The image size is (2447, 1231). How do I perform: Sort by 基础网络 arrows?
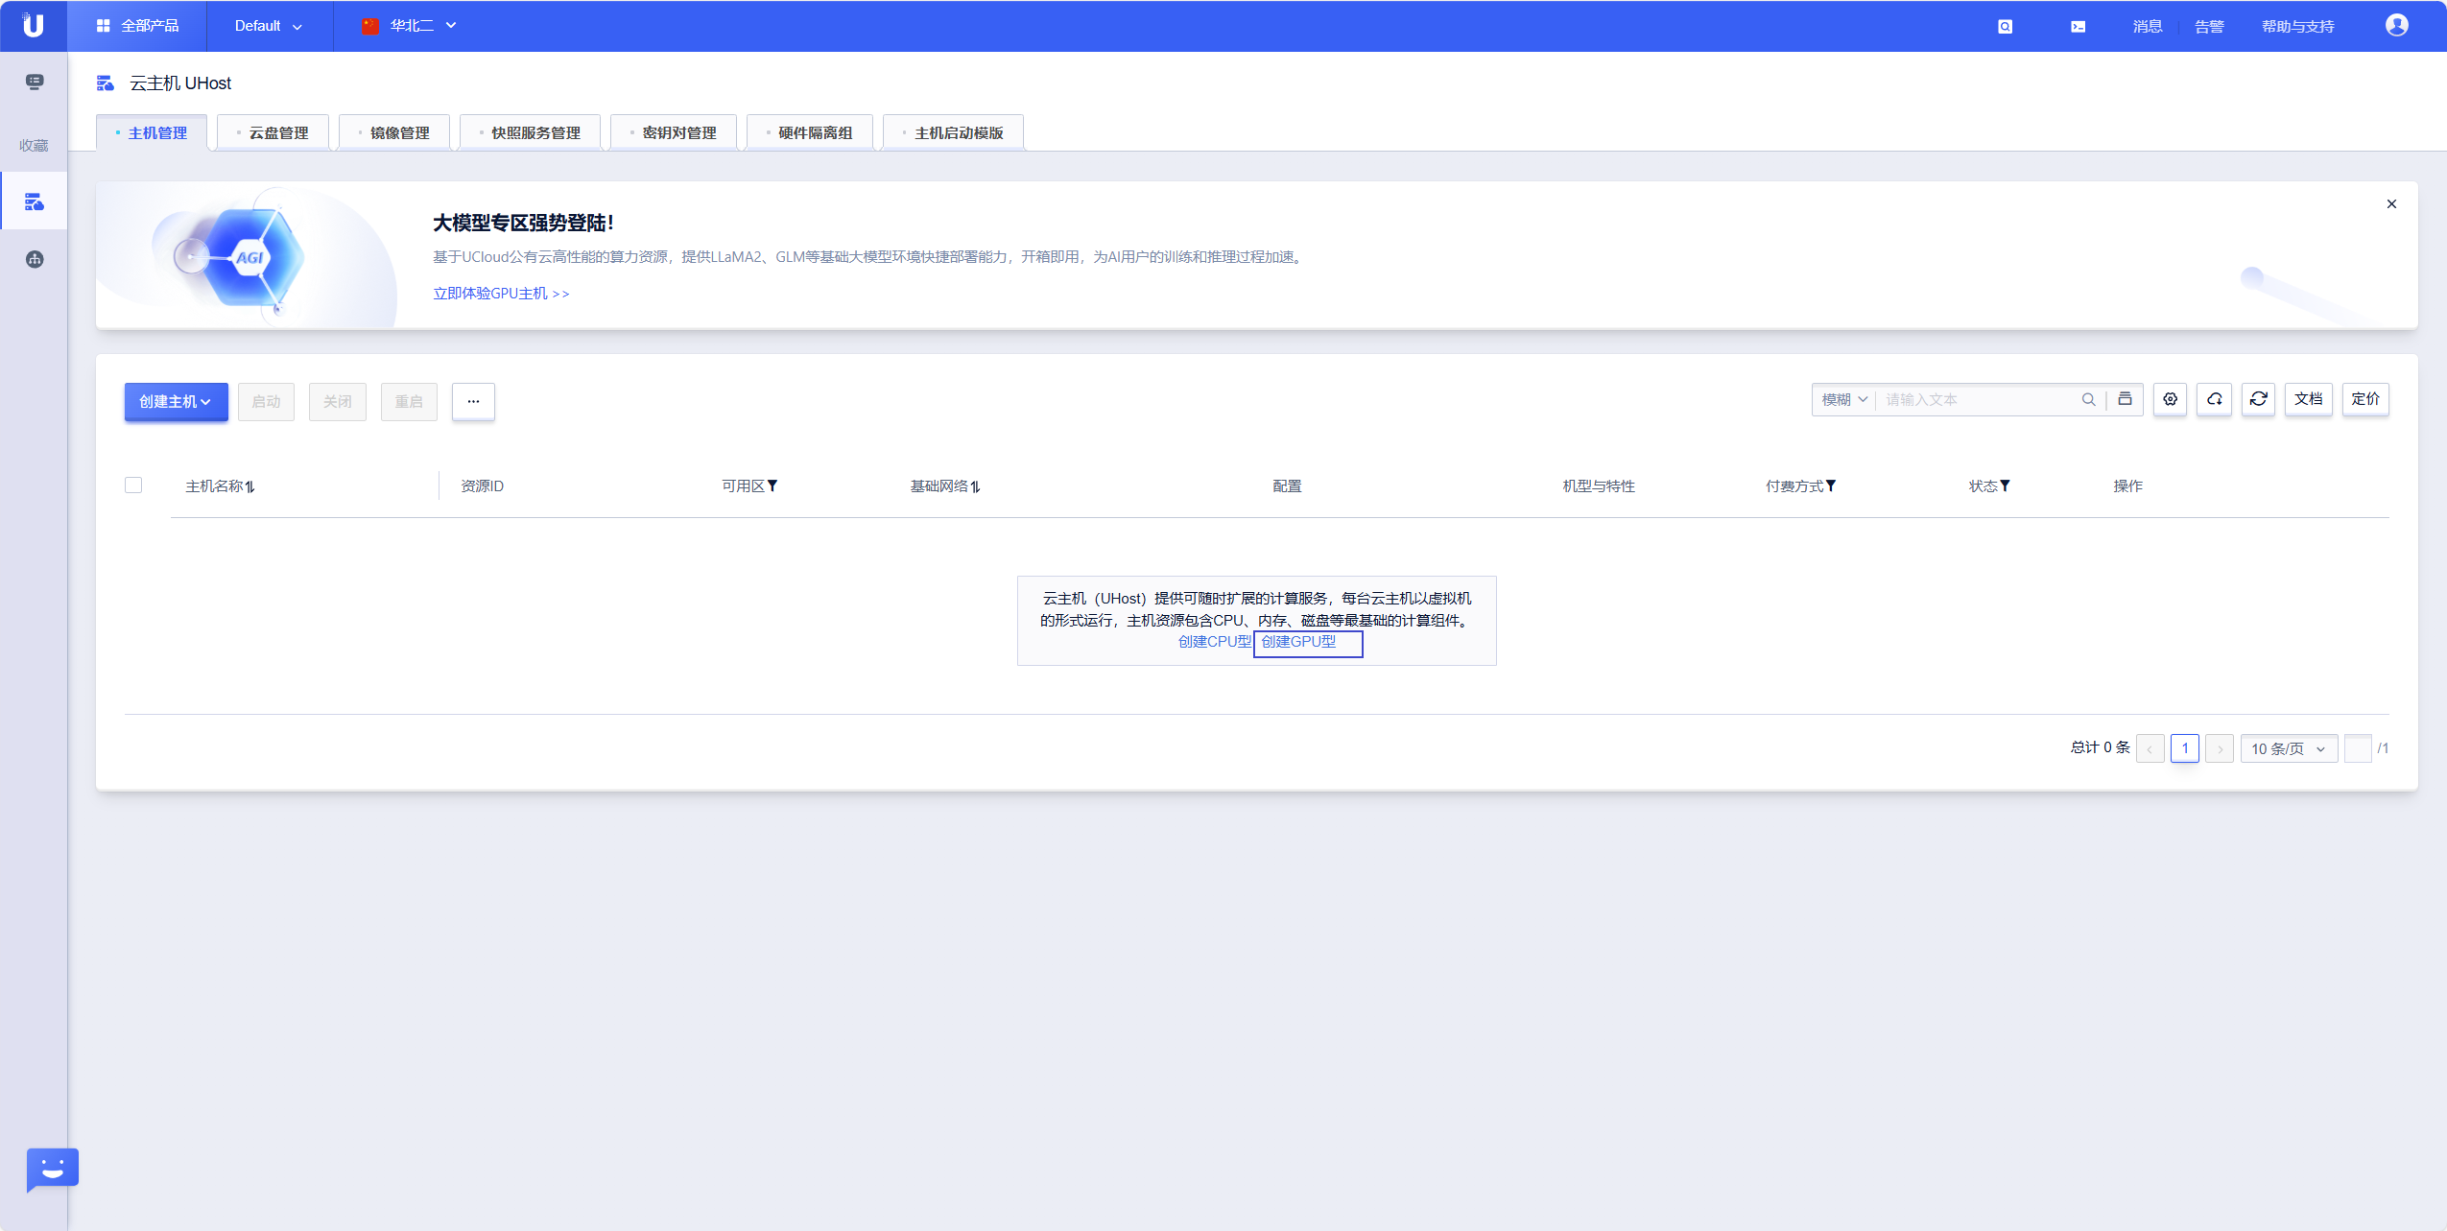975,486
